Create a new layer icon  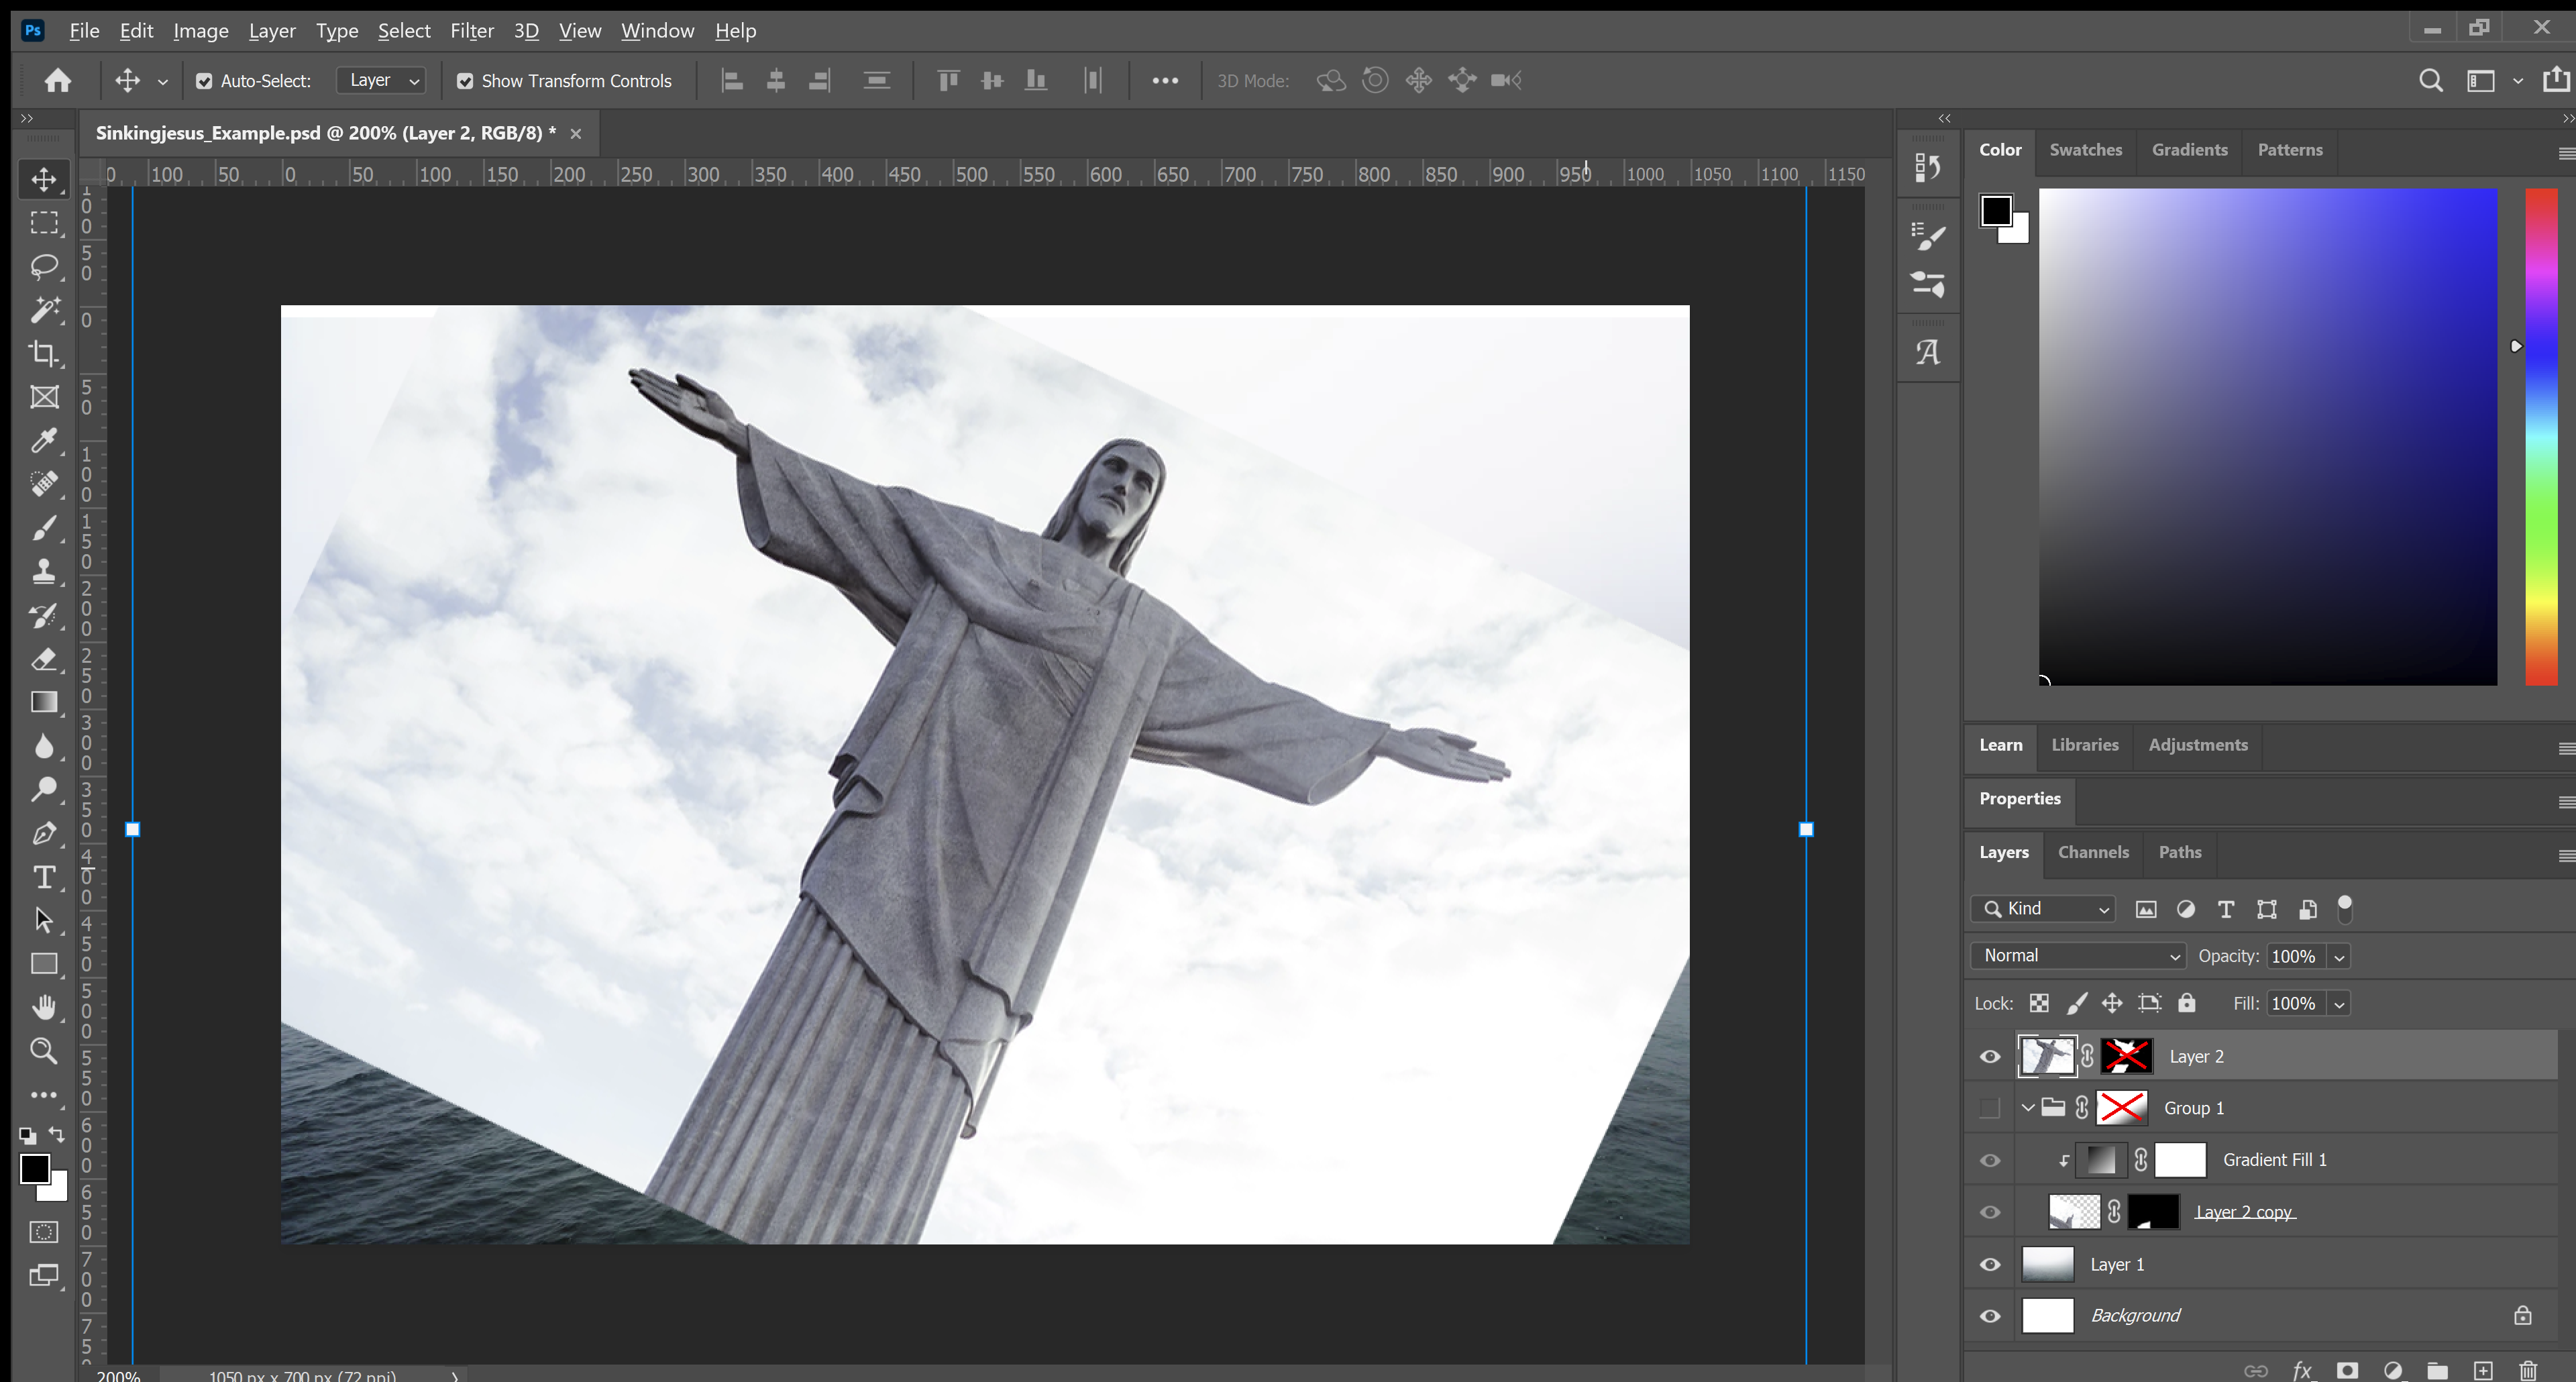point(2483,1370)
